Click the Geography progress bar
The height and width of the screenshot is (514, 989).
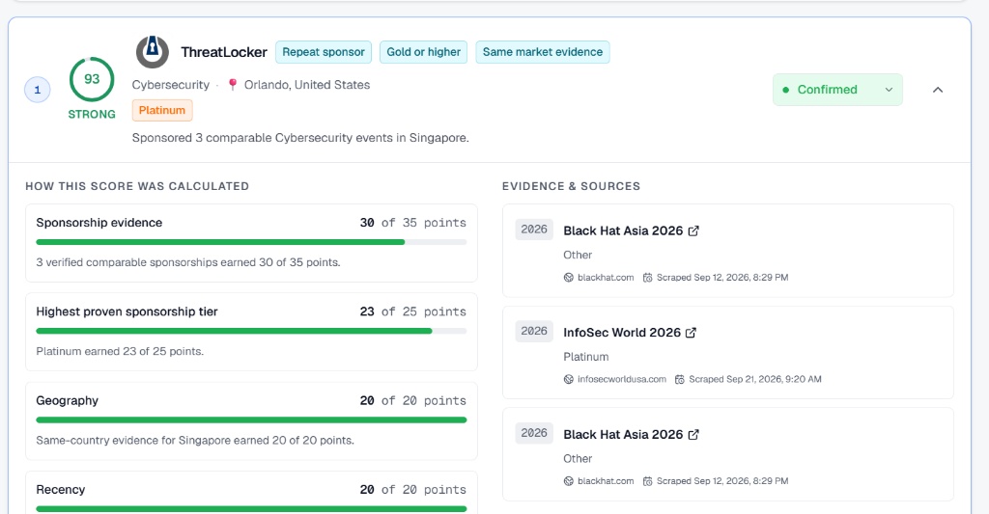pos(251,419)
